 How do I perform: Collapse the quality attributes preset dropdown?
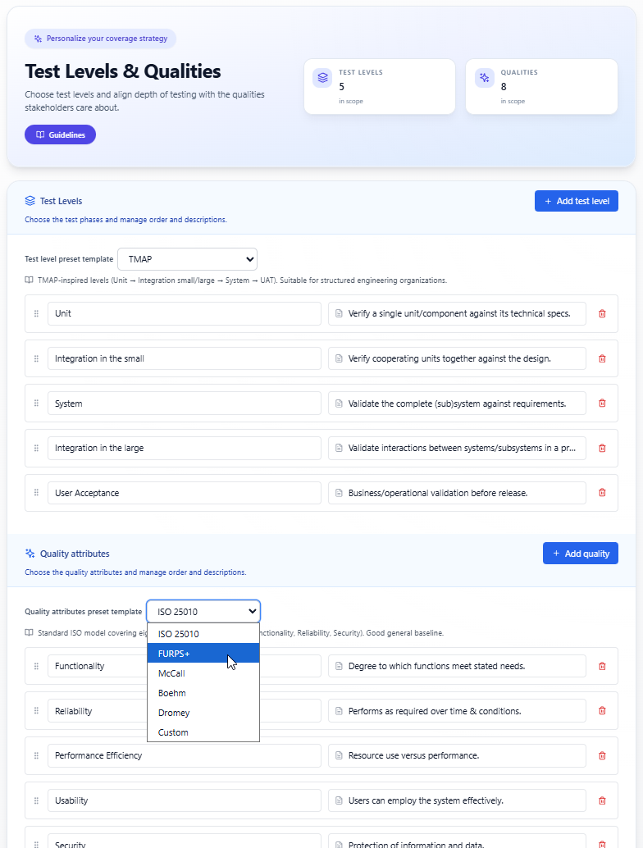pyautogui.click(x=203, y=611)
